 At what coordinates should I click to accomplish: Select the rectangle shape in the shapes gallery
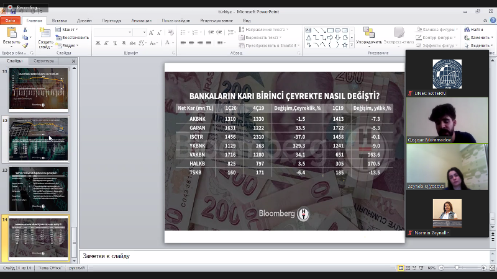pos(331,30)
